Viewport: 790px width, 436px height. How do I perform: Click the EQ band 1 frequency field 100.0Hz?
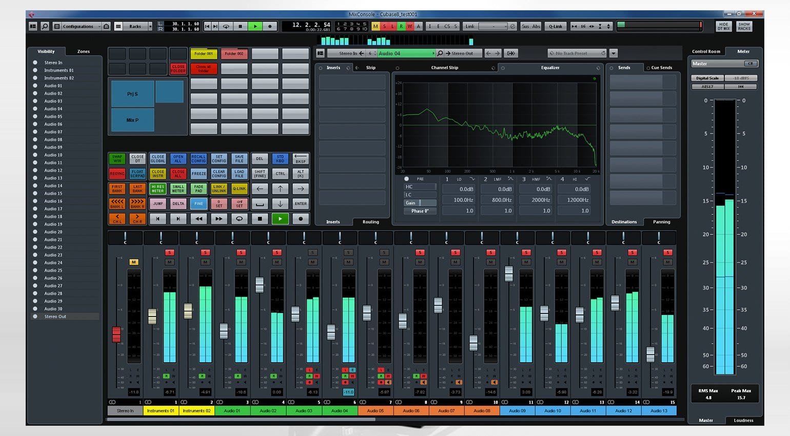[x=463, y=200]
